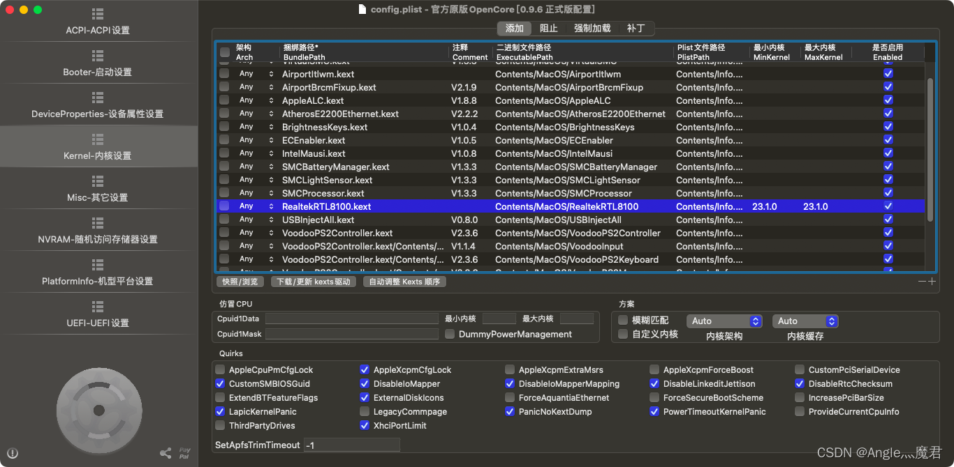This screenshot has height=467, width=954.
Task: Open Arch stepper for SMCProcessor.kext row
Action: pyautogui.click(x=272, y=193)
